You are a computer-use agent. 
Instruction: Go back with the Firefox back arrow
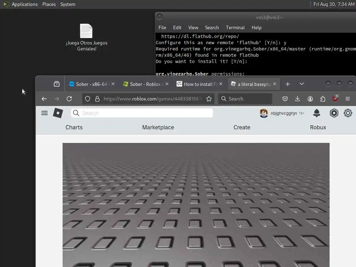(x=44, y=99)
